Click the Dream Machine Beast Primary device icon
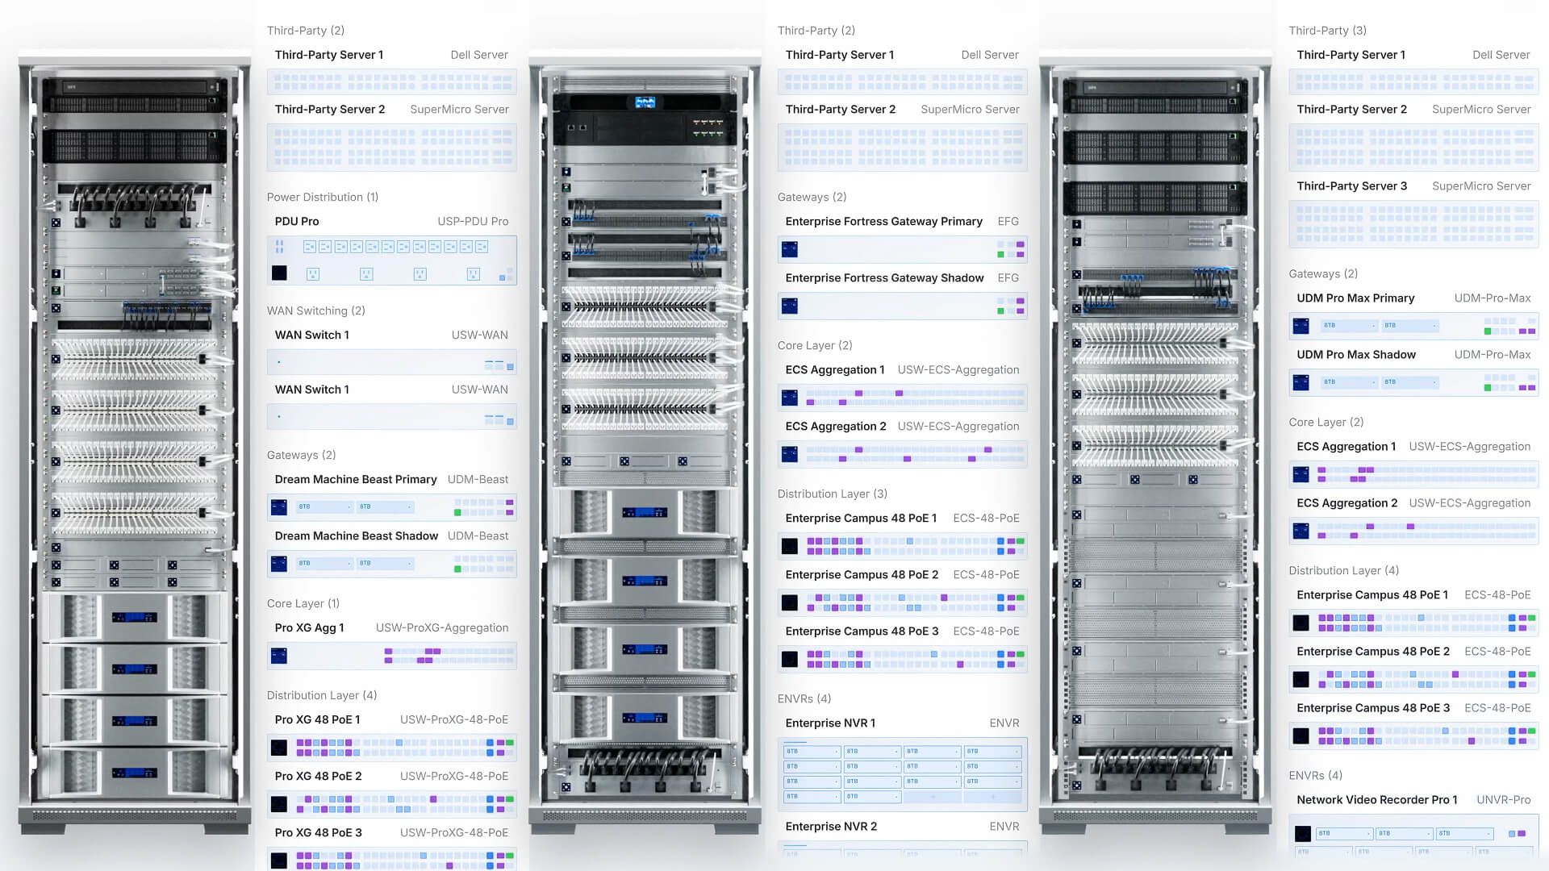Screen dimensions: 1549x871 coord(279,507)
